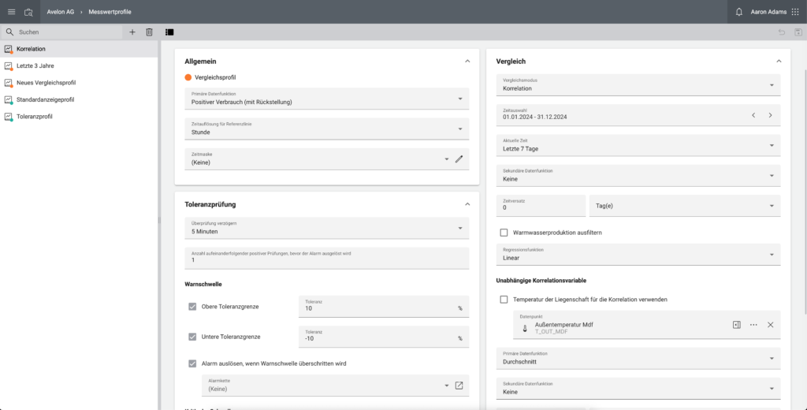Go to next time period arrow
807x410 pixels.
770,115
